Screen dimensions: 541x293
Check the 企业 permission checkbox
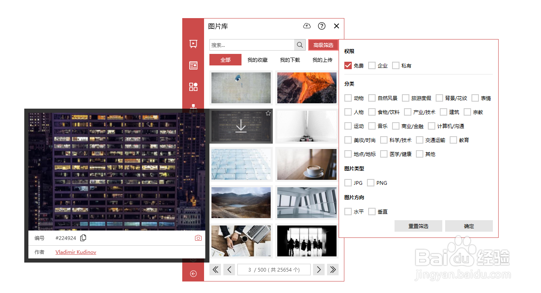tap(372, 65)
